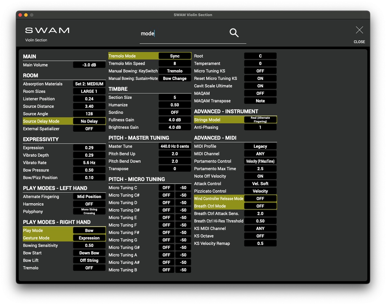Click the Source Angle 128 value
The width and height of the screenshot is (386, 305).
pos(89,114)
